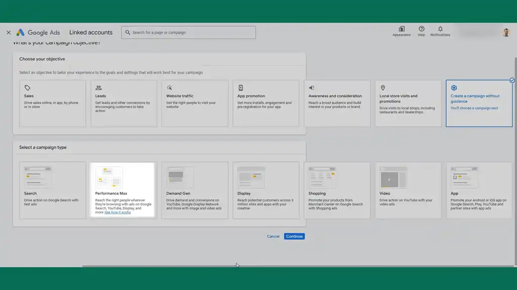Select the Video campaign label
This screenshot has height=290, width=517.
(385, 193)
